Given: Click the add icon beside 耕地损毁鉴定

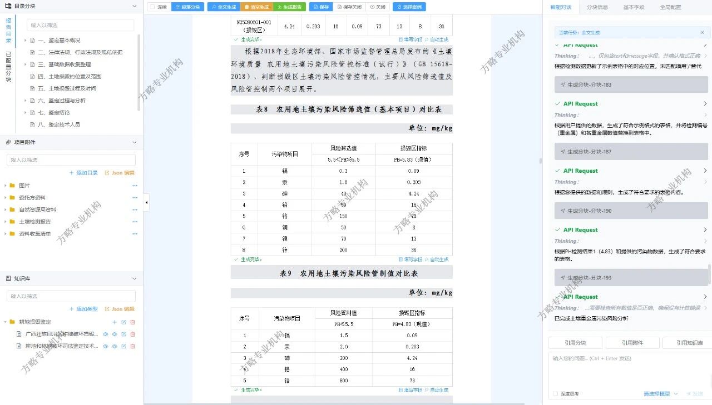Looking at the screenshot, I should (x=115, y=322).
